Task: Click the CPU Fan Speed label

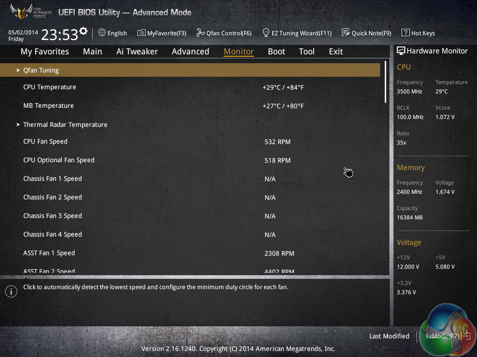Action: (45, 141)
